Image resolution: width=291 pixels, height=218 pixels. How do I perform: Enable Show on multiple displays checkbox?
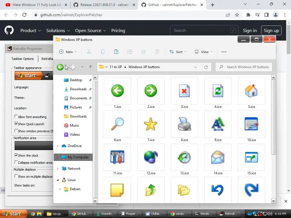pyautogui.click(x=16, y=176)
